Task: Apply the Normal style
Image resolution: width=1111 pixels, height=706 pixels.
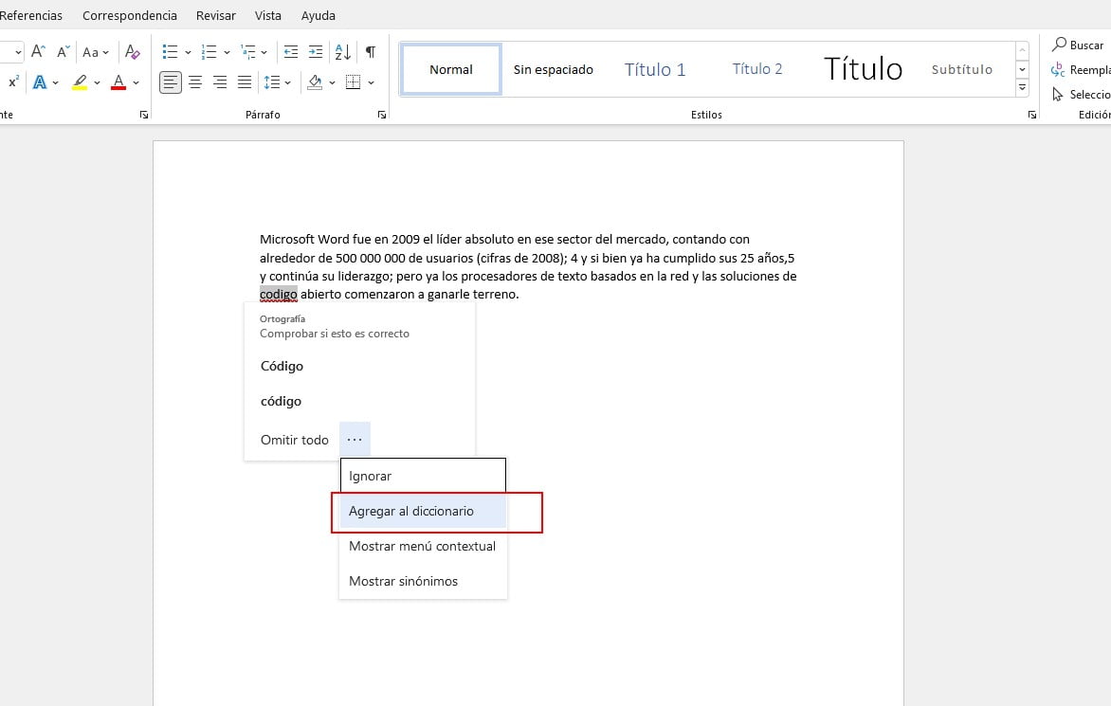Action: tap(451, 69)
